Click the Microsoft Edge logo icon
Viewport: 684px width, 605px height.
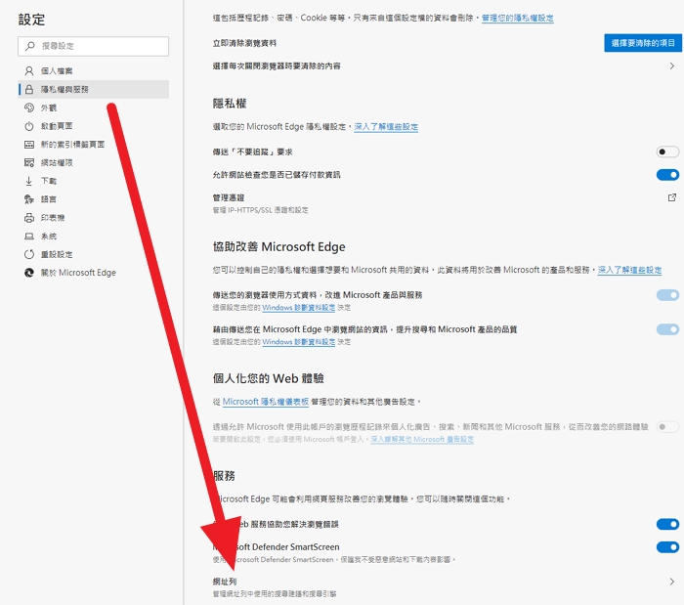(x=28, y=273)
